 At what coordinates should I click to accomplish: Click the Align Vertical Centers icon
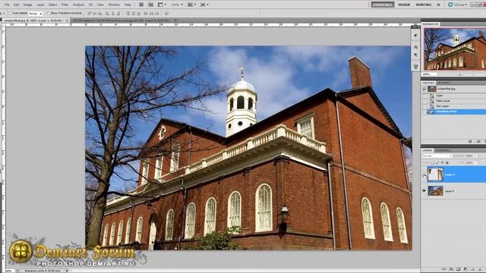(x=95, y=14)
